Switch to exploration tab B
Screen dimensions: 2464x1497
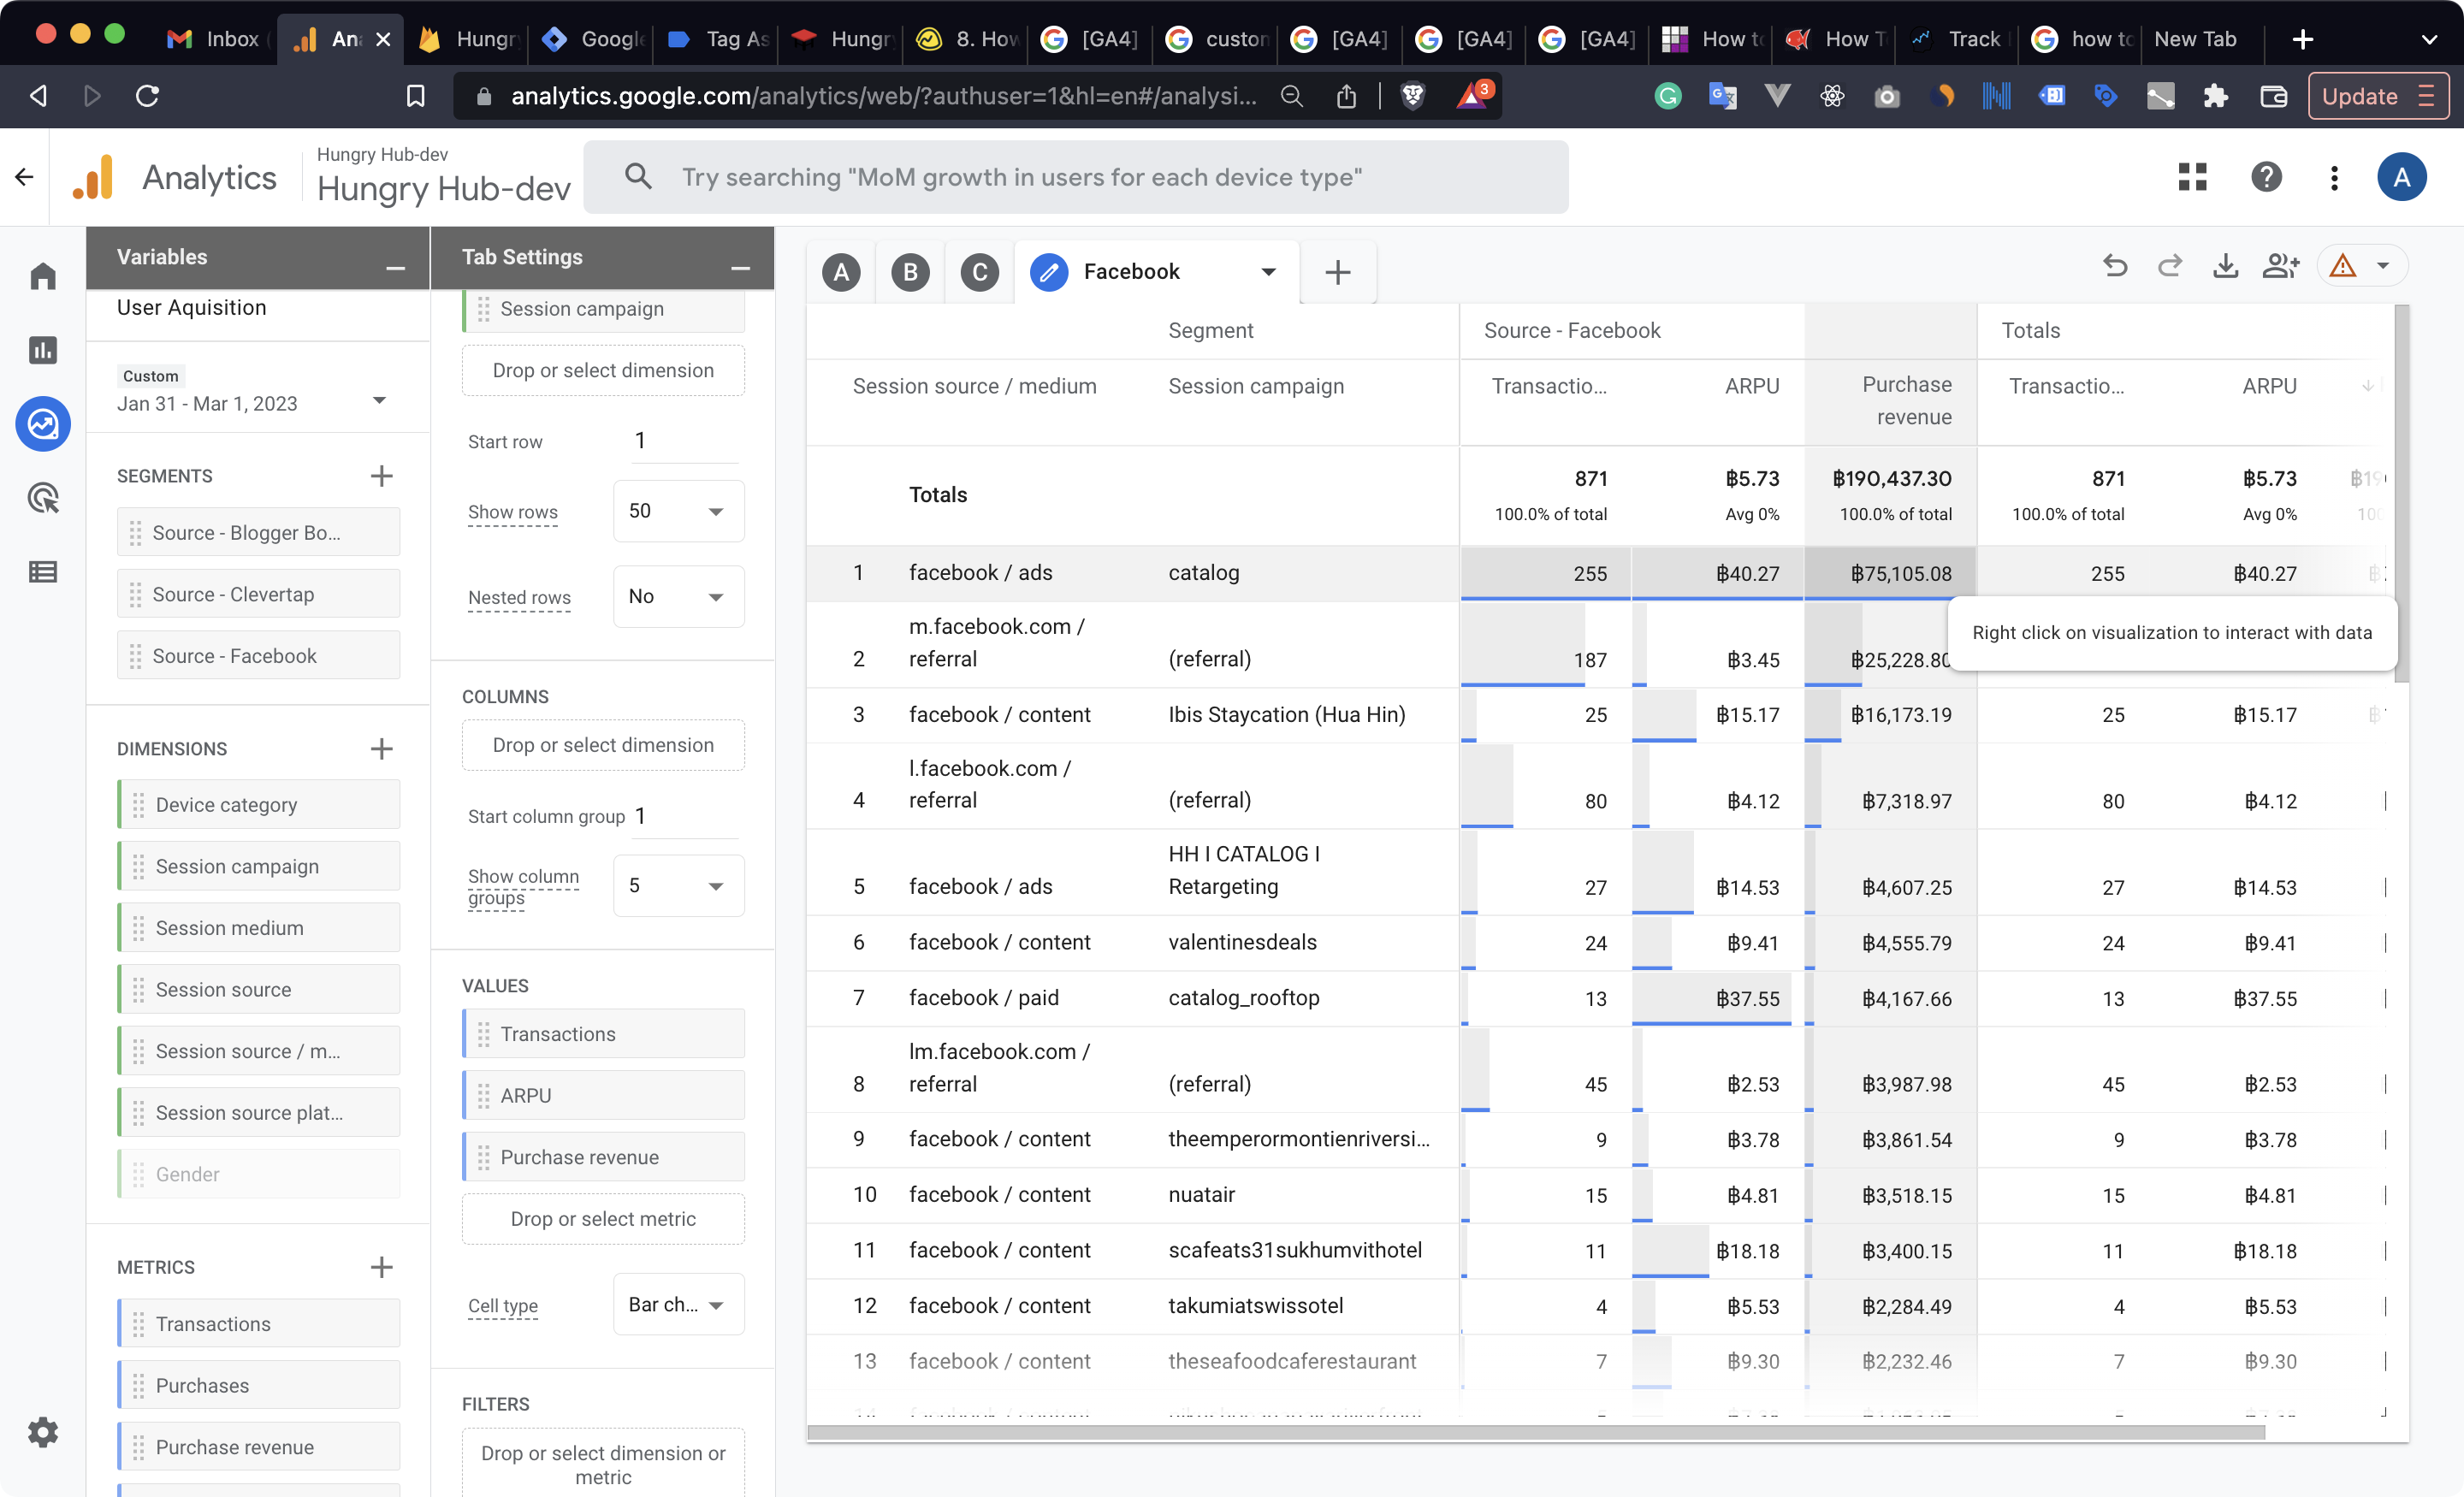click(x=910, y=272)
